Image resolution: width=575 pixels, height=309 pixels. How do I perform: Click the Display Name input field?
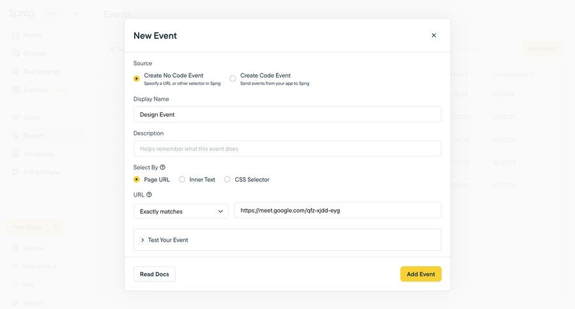(x=287, y=114)
